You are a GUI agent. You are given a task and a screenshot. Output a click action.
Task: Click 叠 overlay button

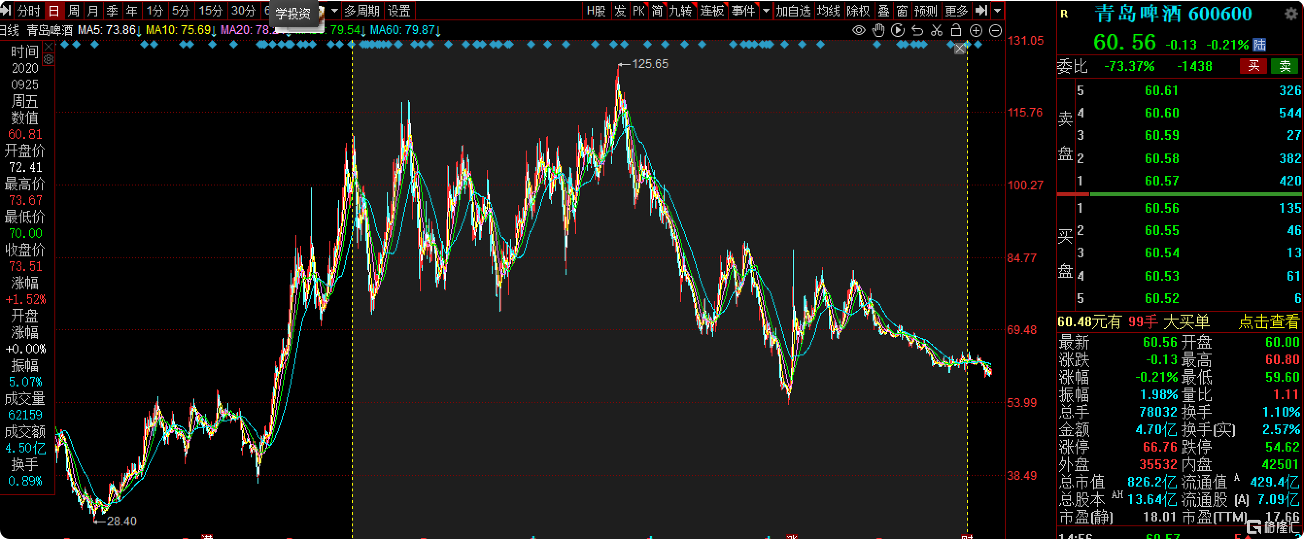(x=883, y=11)
